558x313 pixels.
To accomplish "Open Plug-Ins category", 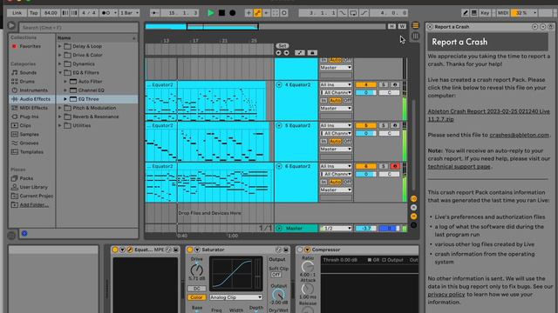I will click(29, 117).
